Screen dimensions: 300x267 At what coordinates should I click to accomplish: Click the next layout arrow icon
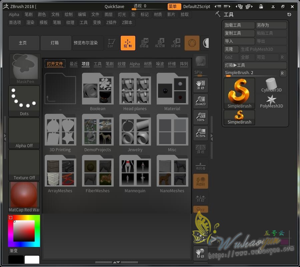(x=227, y=7)
